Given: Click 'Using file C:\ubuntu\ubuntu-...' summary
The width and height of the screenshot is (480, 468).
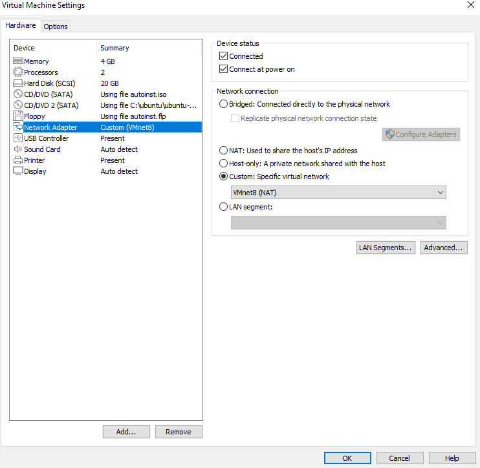Looking at the screenshot, I should coord(149,105).
